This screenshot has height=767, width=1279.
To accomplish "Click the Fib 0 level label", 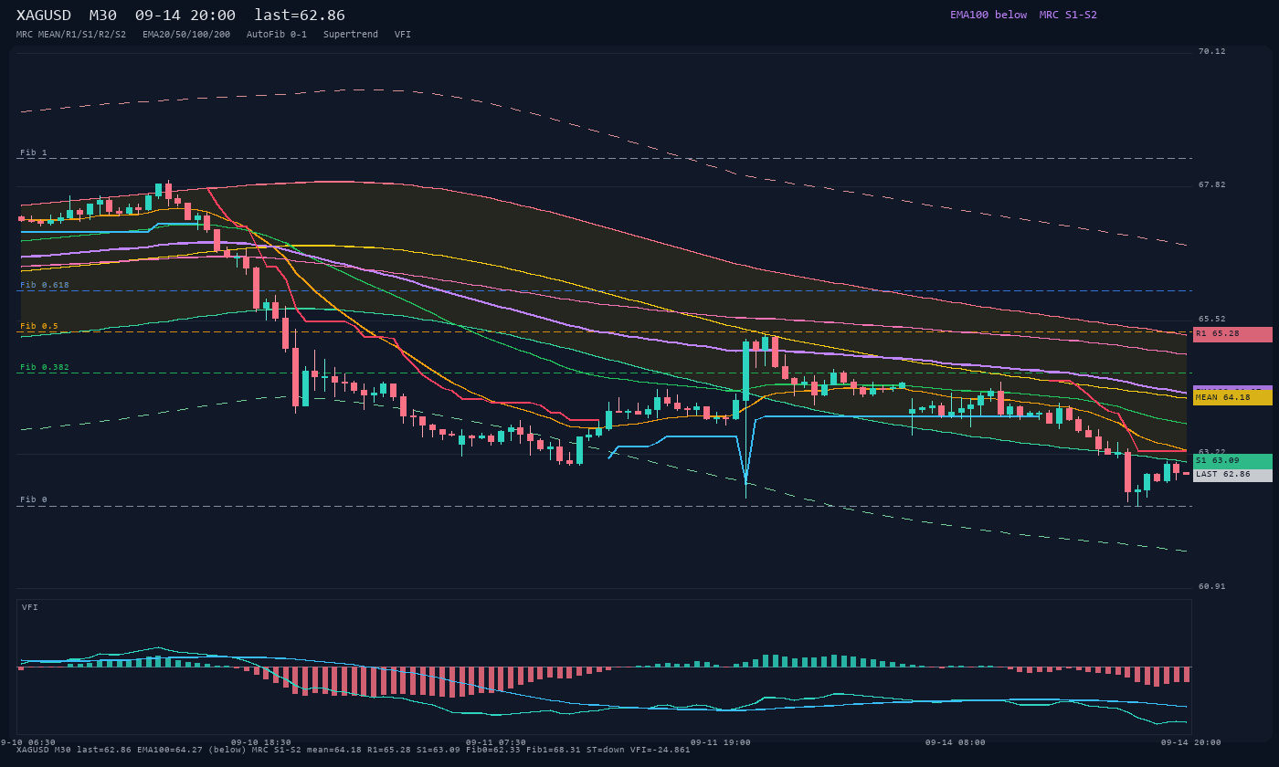I will [x=34, y=499].
